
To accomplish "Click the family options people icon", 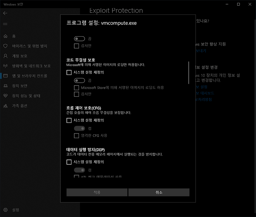I will (6, 106).
